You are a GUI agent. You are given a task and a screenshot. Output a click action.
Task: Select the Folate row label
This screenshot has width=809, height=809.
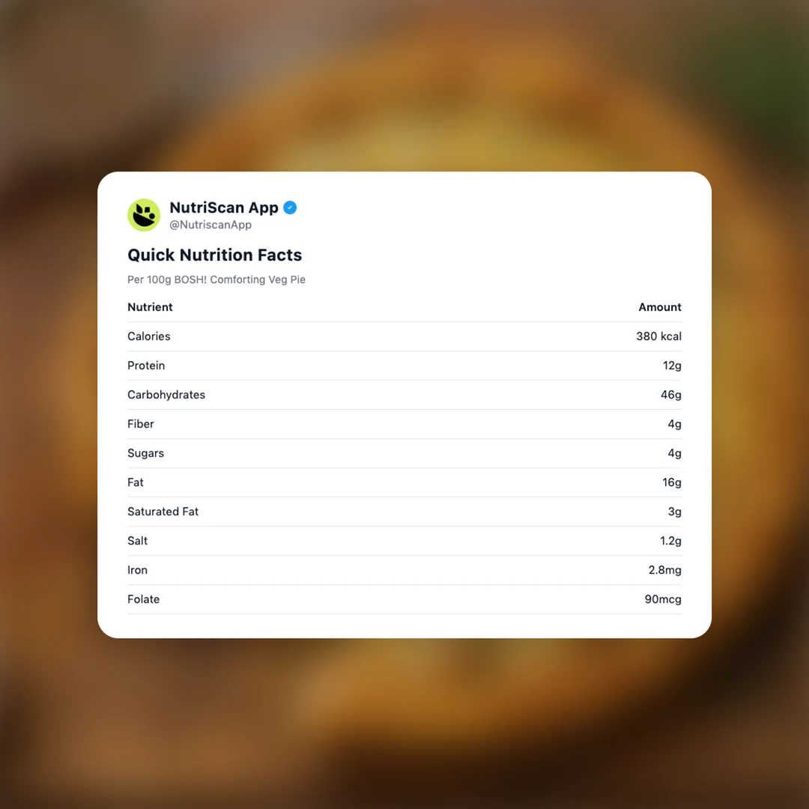[143, 599]
